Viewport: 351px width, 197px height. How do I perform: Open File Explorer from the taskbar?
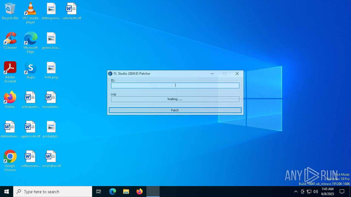[x=126, y=192]
